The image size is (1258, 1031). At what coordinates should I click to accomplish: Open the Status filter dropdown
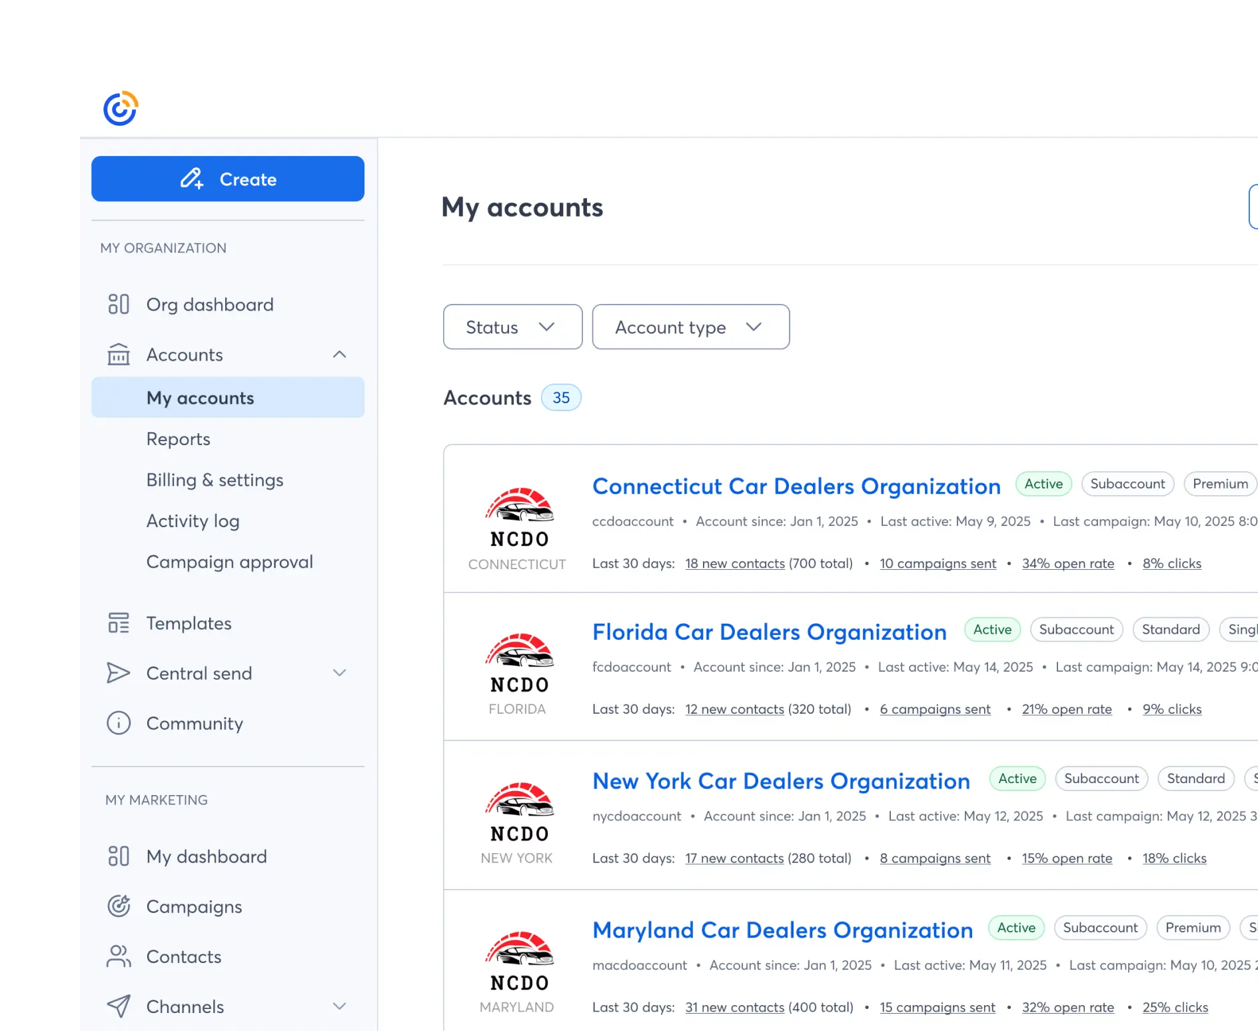tap(512, 327)
